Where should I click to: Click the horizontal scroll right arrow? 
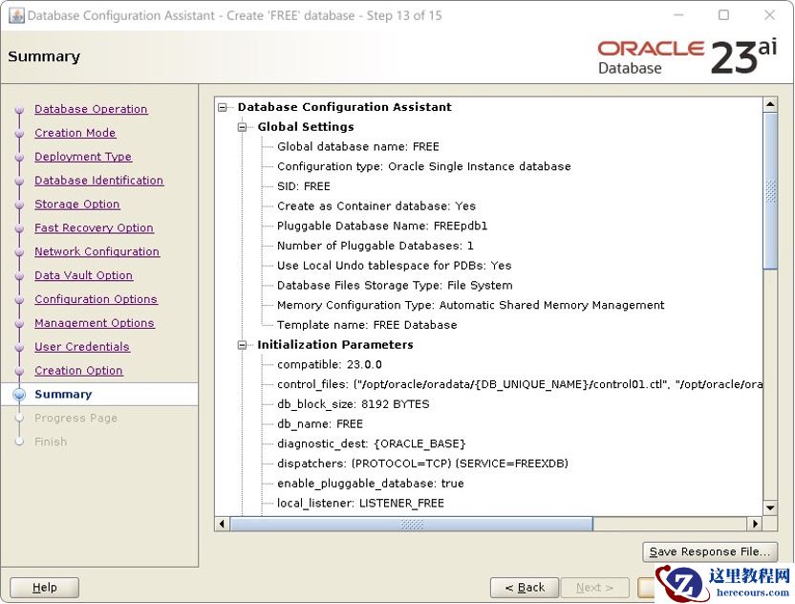pyautogui.click(x=755, y=524)
